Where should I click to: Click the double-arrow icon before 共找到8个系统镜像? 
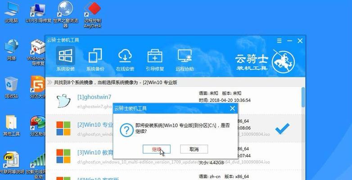(x=50, y=82)
